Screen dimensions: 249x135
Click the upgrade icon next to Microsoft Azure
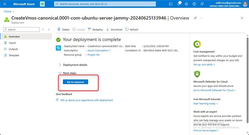pyautogui.click(x=42, y=4)
